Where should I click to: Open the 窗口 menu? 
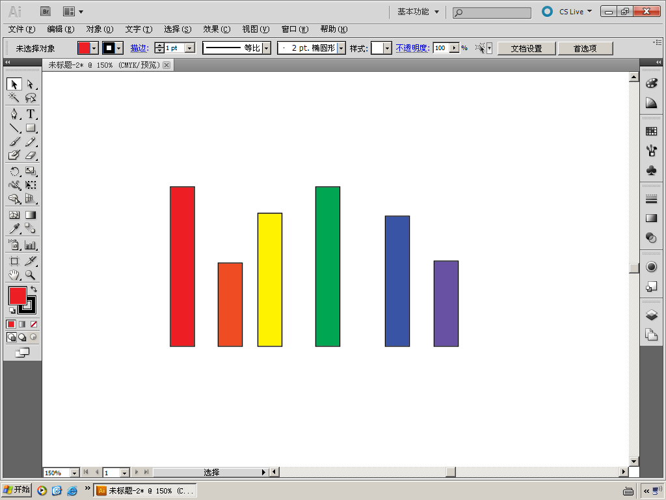click(x=295, y=29)
